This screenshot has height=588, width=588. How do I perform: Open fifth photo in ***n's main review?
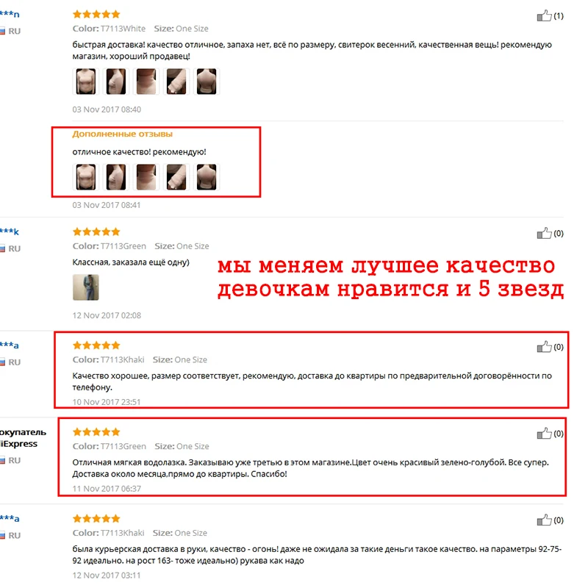(x=207, y=82)
